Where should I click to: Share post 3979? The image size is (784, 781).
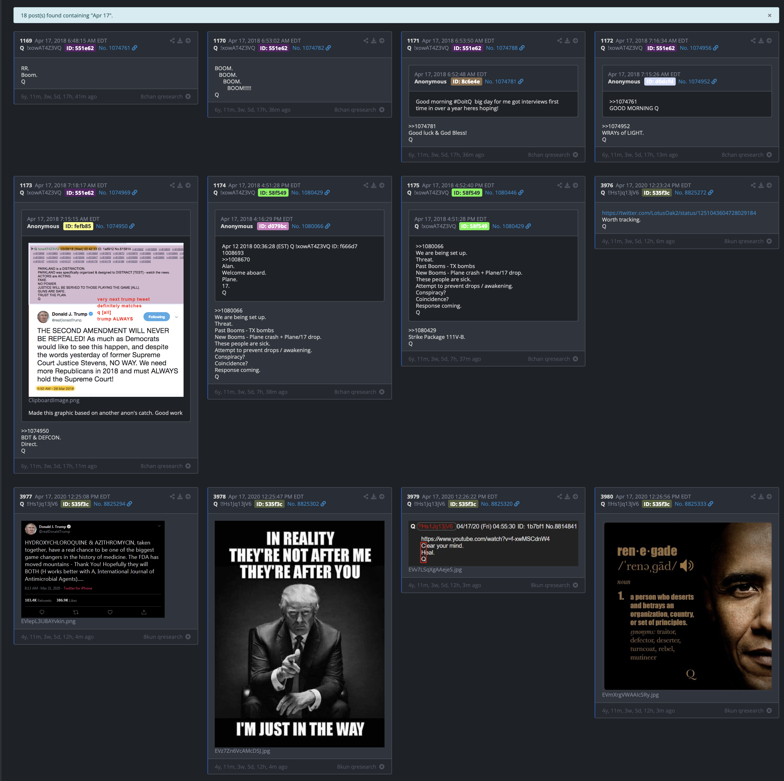coord(560,496)
